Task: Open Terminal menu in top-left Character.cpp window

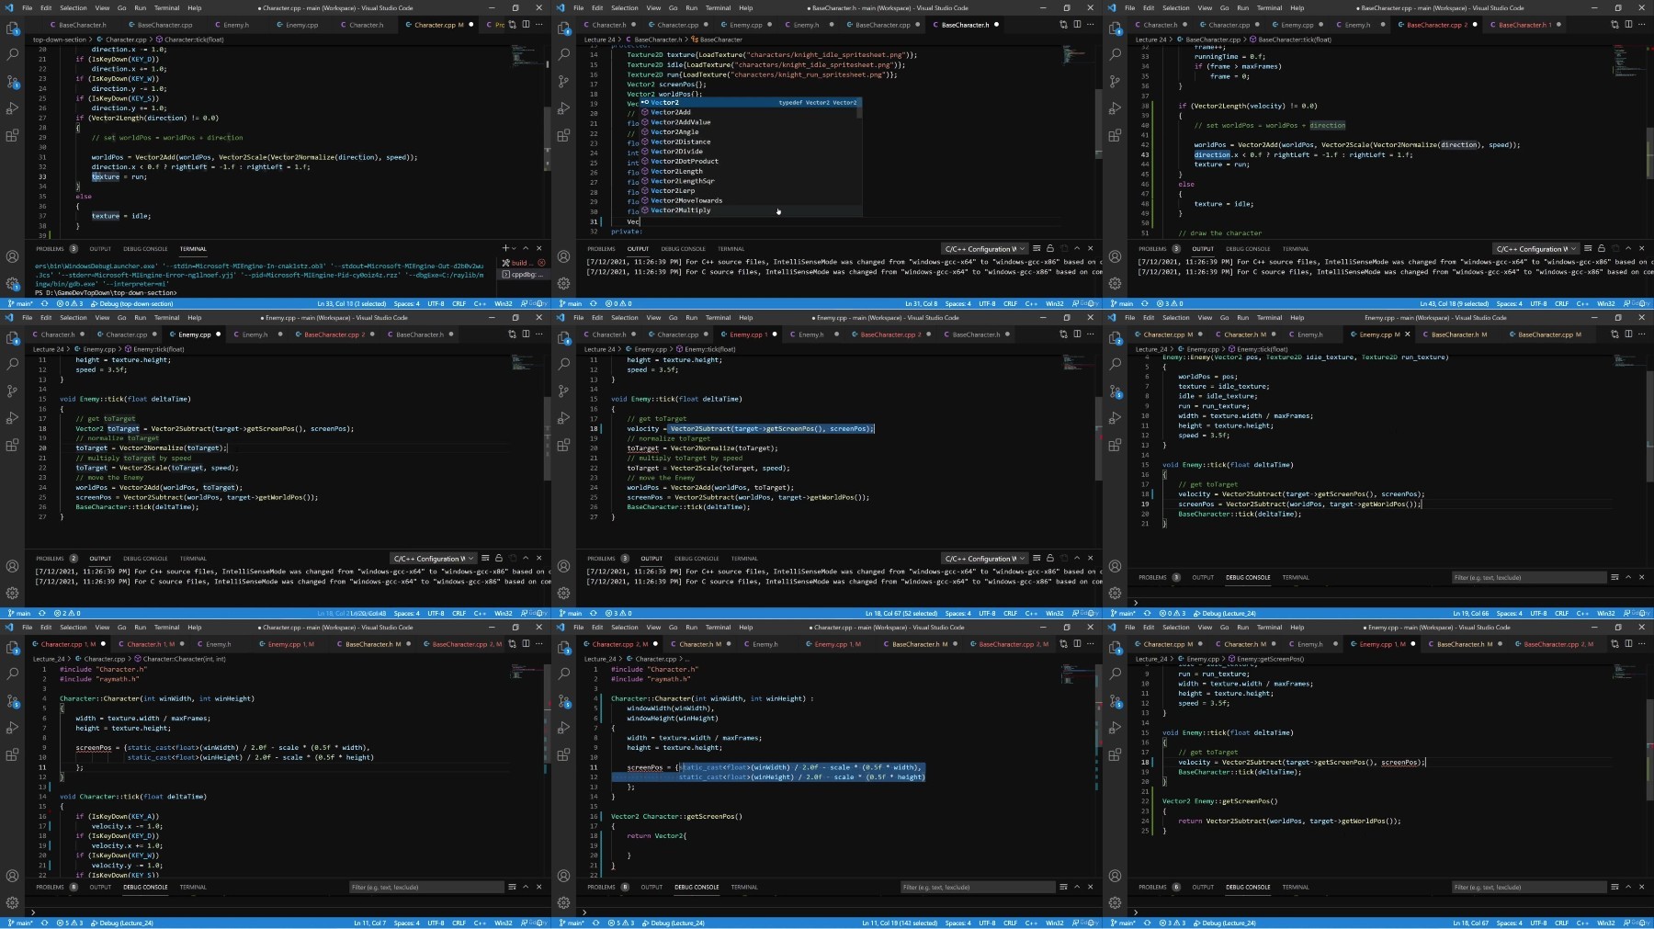Action: (x=166, y=7)
